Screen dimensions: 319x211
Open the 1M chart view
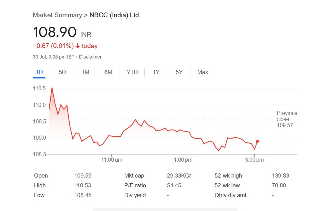pyautogui.click(x=85, y=72)
